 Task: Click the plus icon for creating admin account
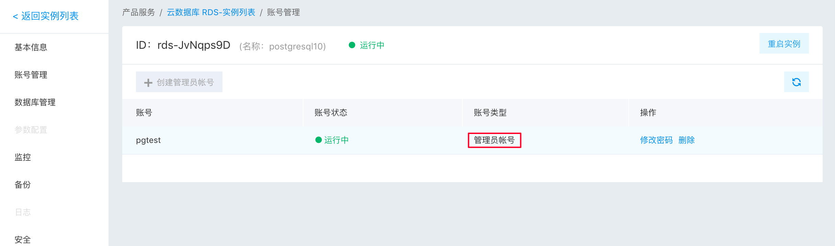[148, 82]
